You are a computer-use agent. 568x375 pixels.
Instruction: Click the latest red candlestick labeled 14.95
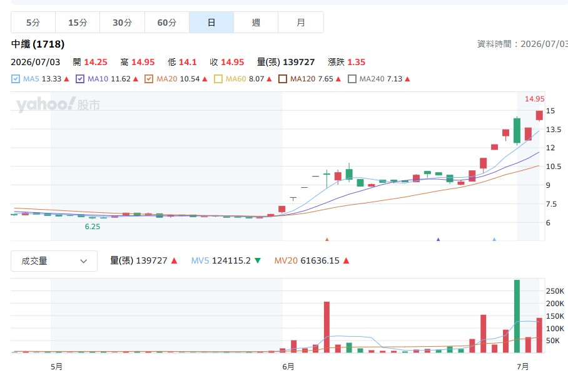coord(539,115)
